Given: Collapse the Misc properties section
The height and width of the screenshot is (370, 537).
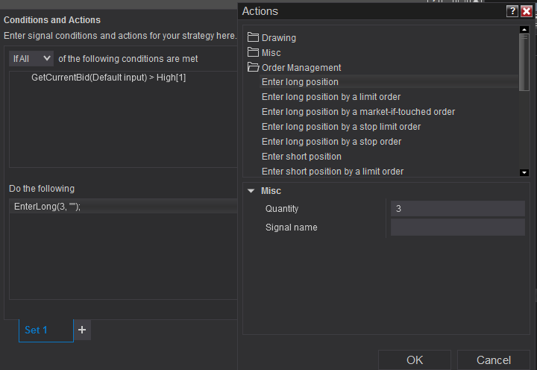Looking at the screenshot, I should pyautogui.click(x=251, y=191).
